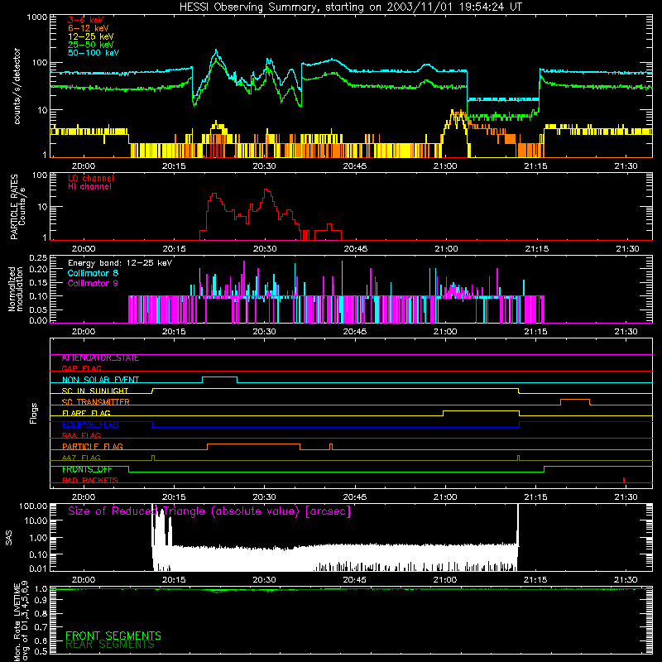Click the LO channel legend label
Image resolution: width=662 pixels, height=662 pixels.
pyautogui.click(x=91, y=178)
